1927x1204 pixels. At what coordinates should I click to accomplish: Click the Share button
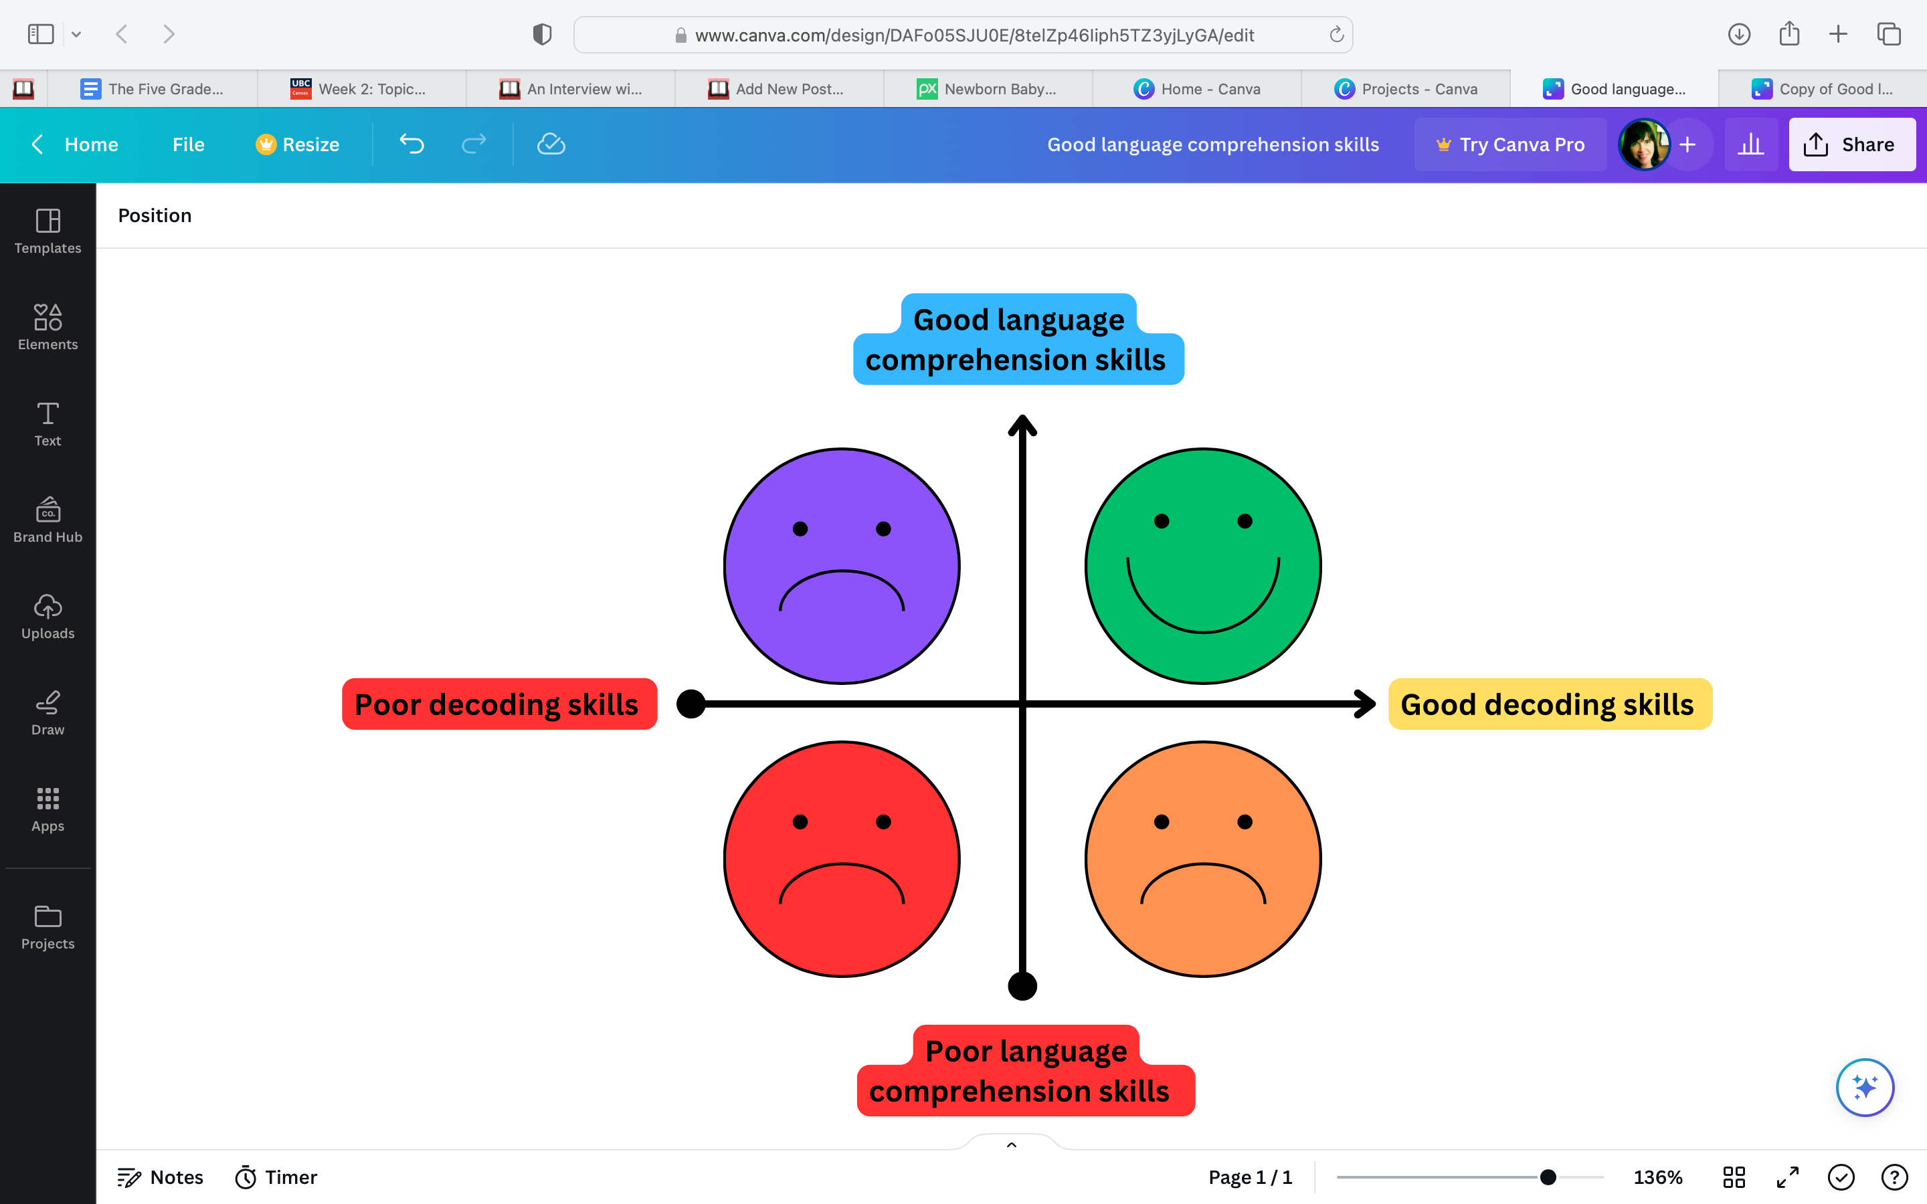pos(1852,144)
